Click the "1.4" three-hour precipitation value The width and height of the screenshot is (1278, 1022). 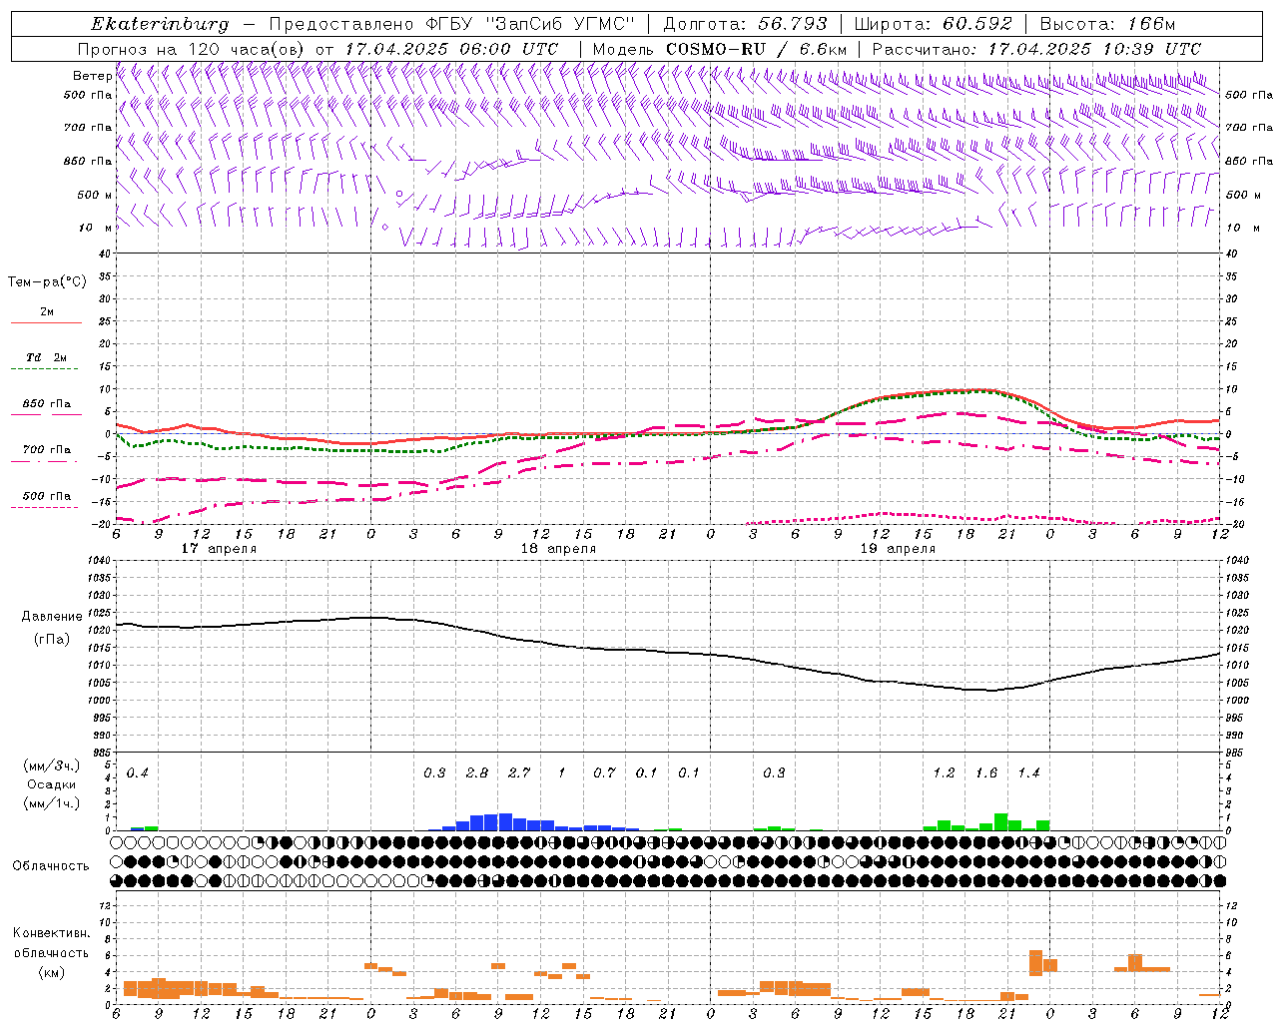[x=1028, y=773]
